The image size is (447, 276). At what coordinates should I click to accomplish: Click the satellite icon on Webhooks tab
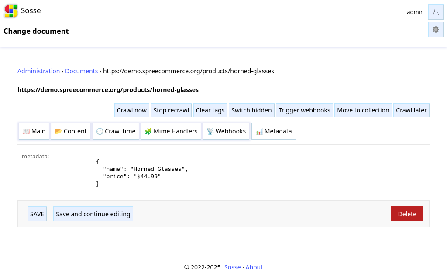click(x=210, y=131)
